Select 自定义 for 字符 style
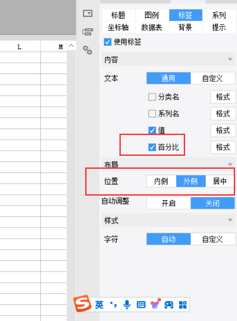Screen dimensions: 237x321 click(213, 239)
